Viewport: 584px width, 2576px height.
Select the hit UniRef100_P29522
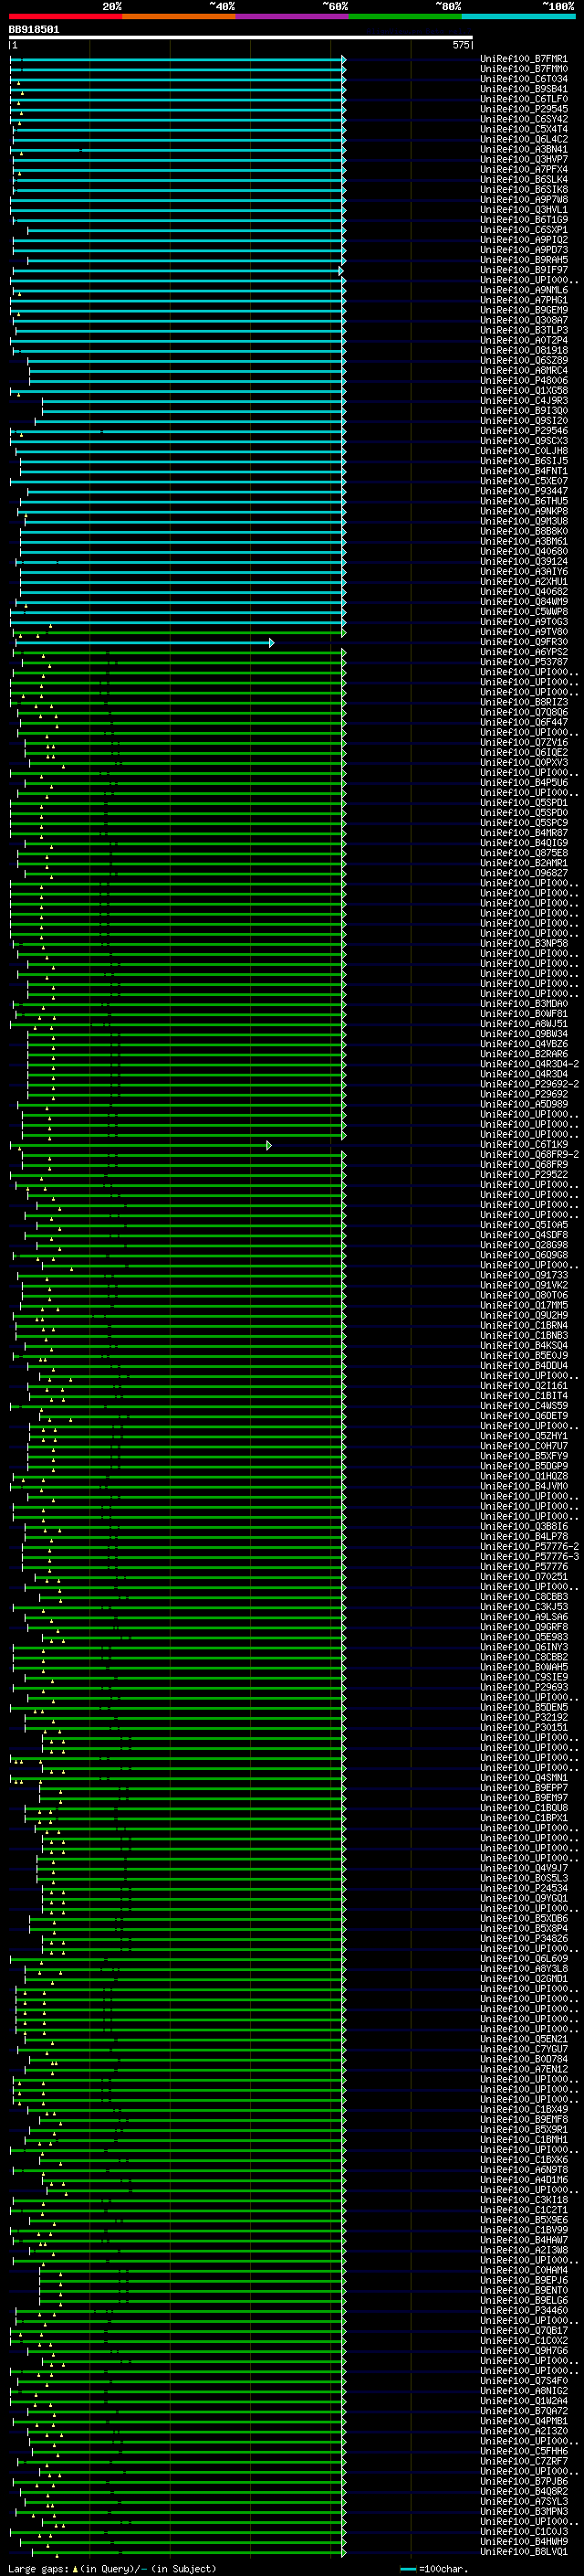tap(523, 1175)
